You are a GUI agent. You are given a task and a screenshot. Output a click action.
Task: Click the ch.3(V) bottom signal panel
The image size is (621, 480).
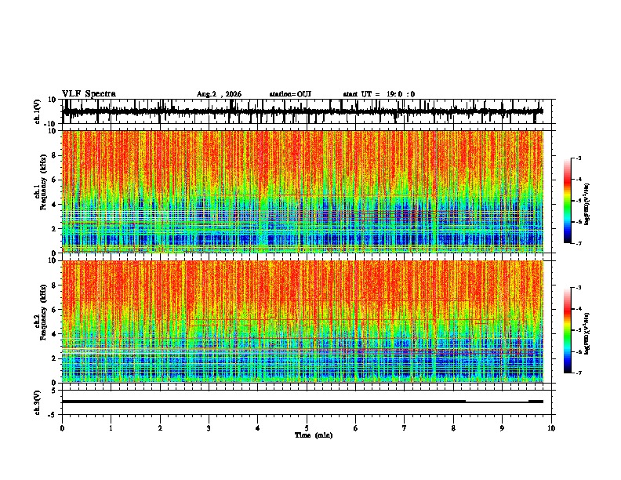tap(306, 402)
